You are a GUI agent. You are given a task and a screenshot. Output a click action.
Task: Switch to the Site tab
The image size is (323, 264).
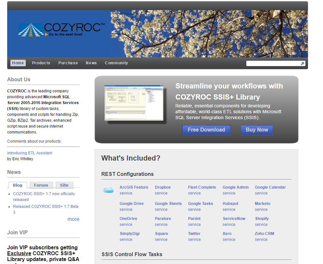pos(64,185)
